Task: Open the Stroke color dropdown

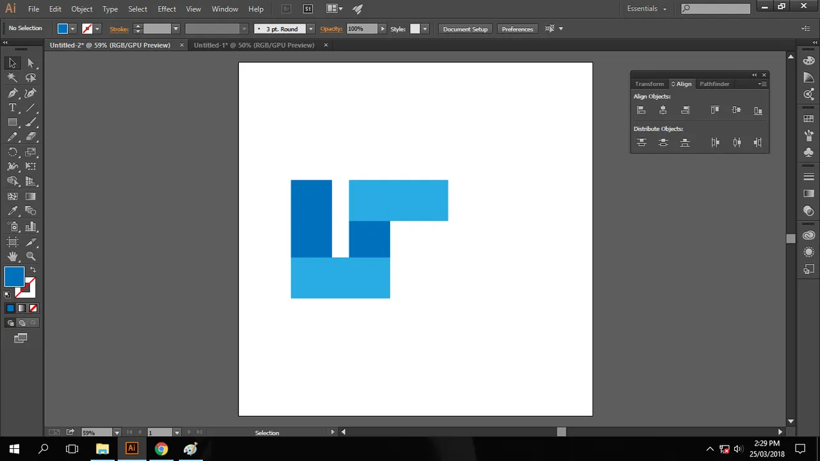Action: click(x=97, y=29)
